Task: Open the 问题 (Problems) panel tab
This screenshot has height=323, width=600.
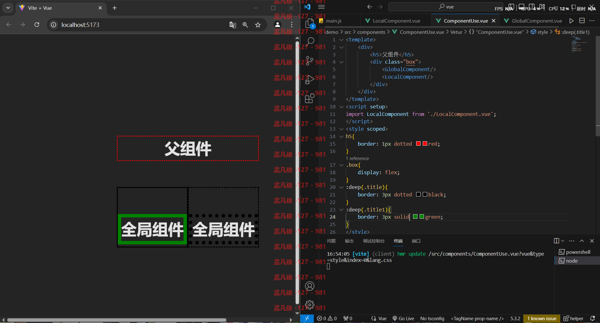Action: pos(331,241)
